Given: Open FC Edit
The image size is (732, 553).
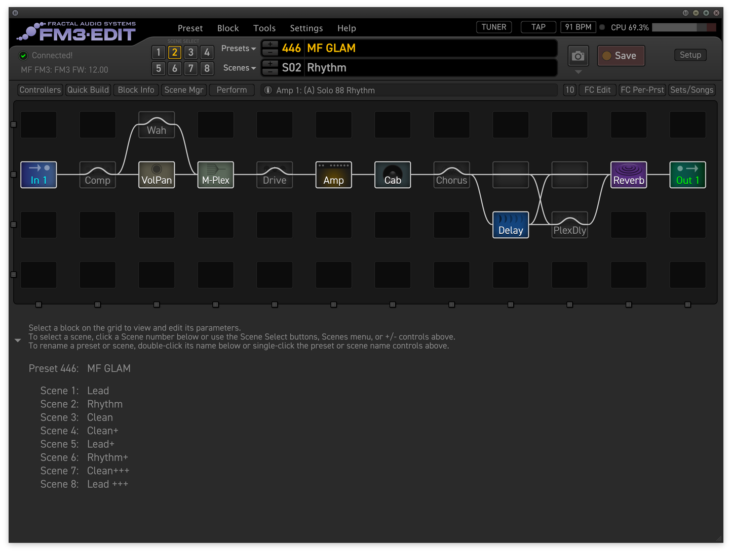Looking at the screenshot, I should (x=597, y=90).
